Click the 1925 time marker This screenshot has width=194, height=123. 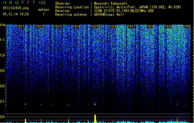95,26
